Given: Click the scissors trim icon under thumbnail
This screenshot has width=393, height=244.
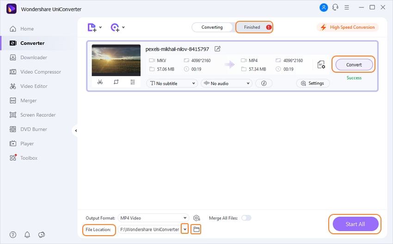Looking at the screenshot, I should (x=100, y=82).
